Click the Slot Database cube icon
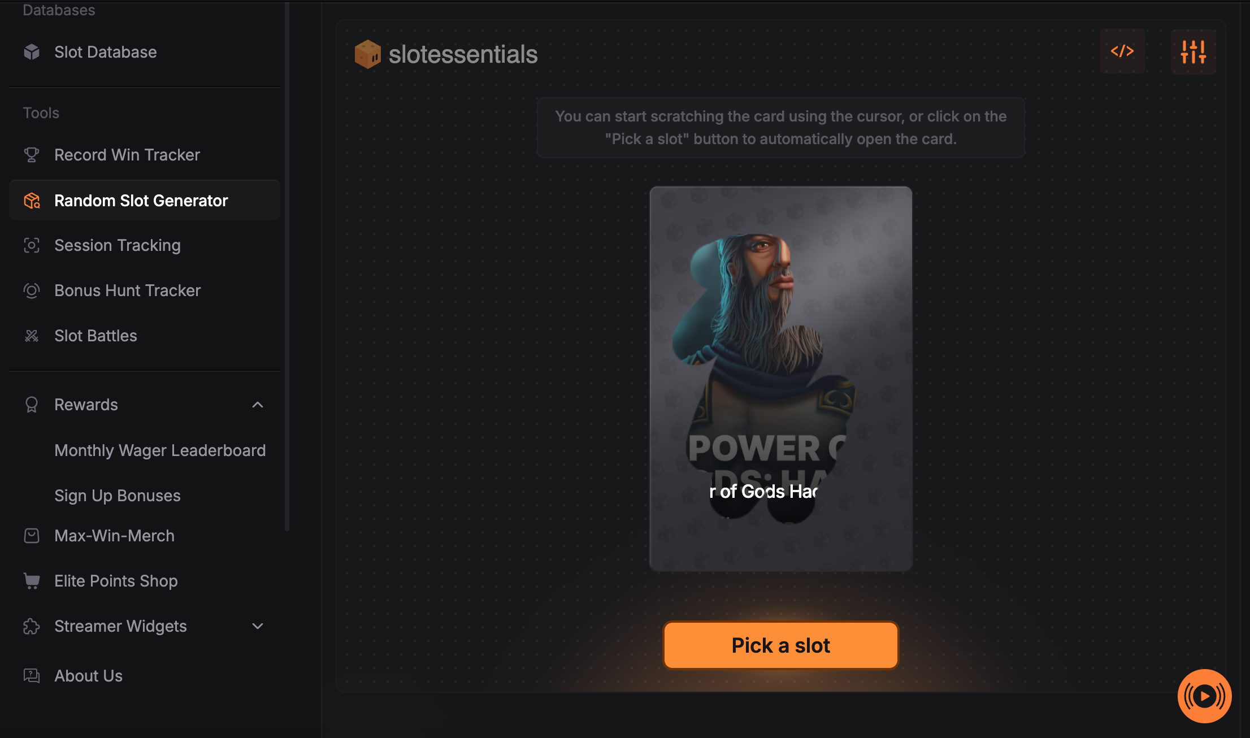 tap(32, 52)
